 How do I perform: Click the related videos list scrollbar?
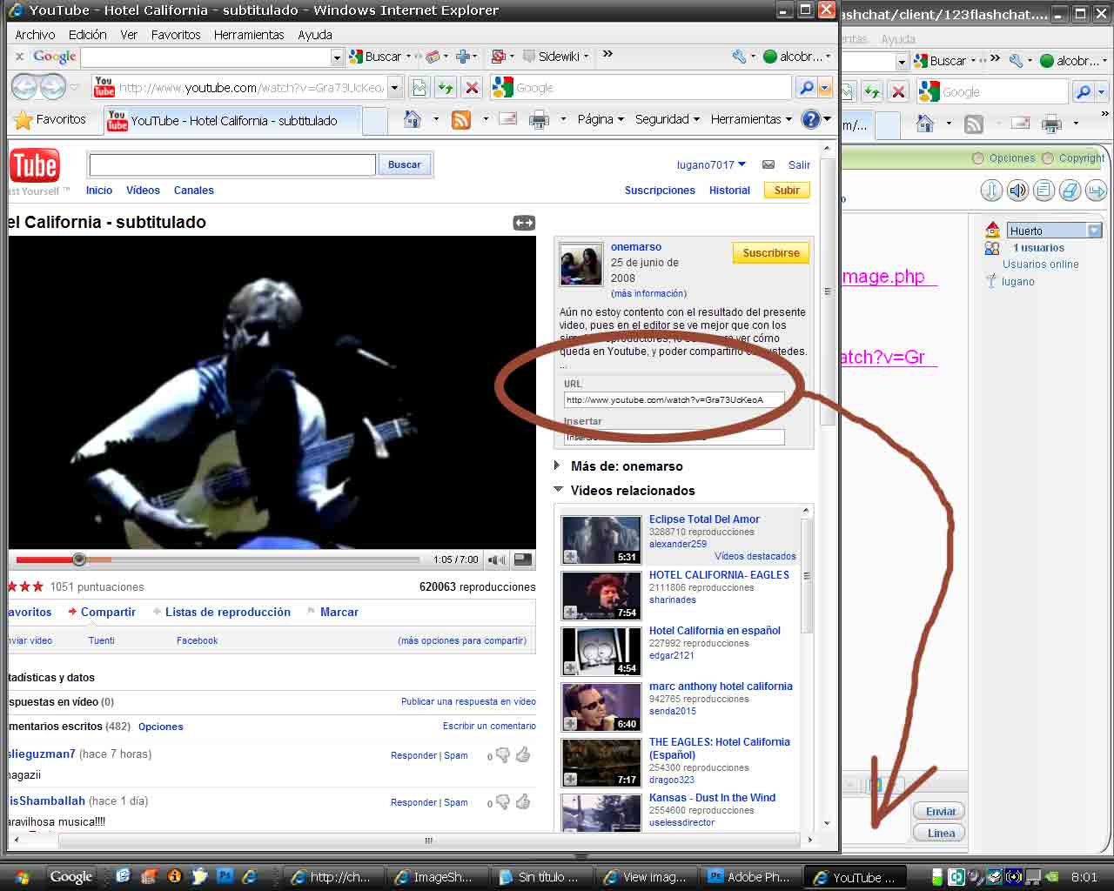point(807,576)
